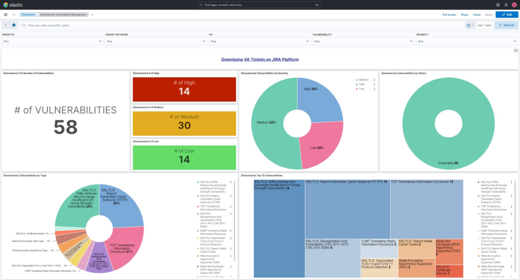Image resolution: width=520 pixels, height=280 pixels.
Task: Toggle the Low series in severity legend
Action: (x=361, y=89)
